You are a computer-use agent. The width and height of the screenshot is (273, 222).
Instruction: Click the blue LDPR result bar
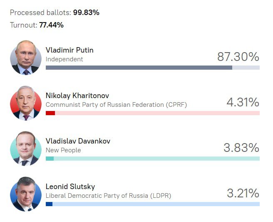point(49,204)
